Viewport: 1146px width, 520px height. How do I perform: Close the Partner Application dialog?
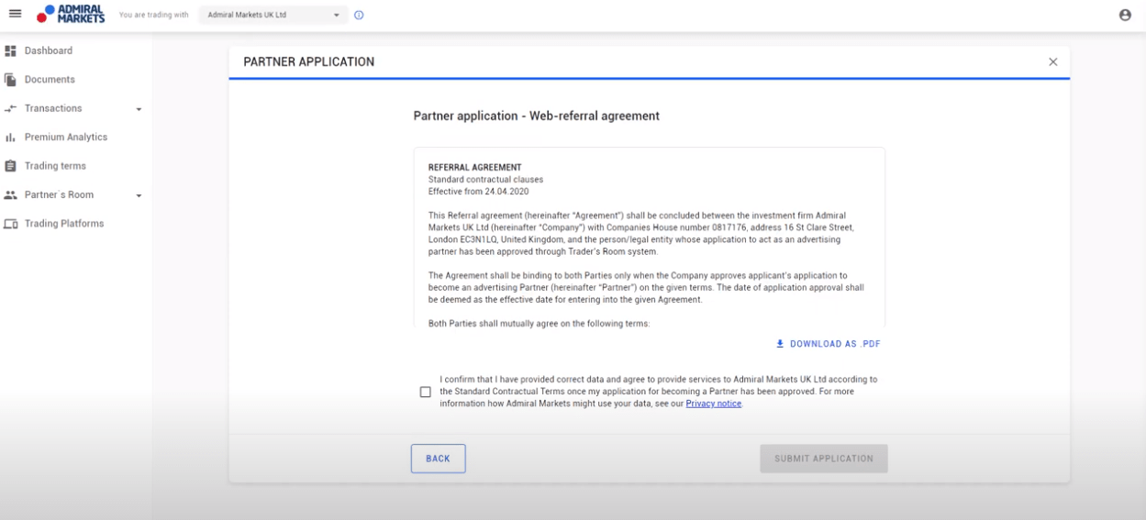pos(1052,62)
